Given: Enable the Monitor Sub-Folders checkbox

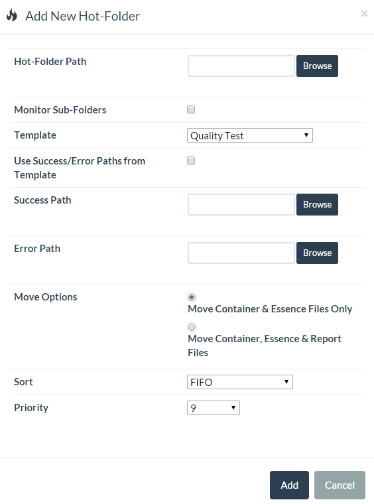Looking at the screenshot, I should [191, 109].
